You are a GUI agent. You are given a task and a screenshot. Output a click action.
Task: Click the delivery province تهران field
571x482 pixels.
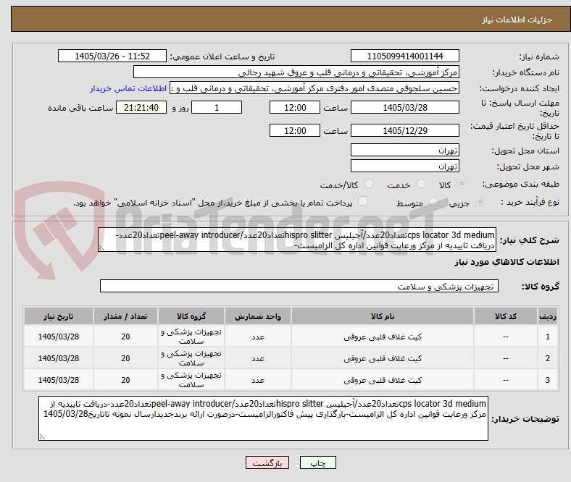(x=404, y=150)
